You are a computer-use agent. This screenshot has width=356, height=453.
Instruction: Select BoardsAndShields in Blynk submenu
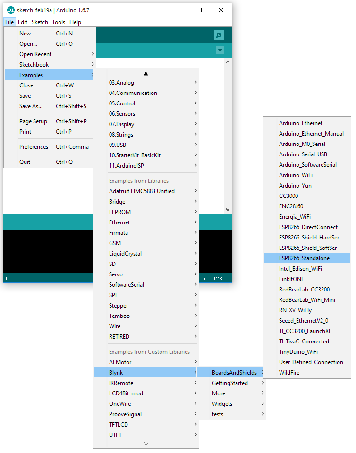[x=231, y=373]
